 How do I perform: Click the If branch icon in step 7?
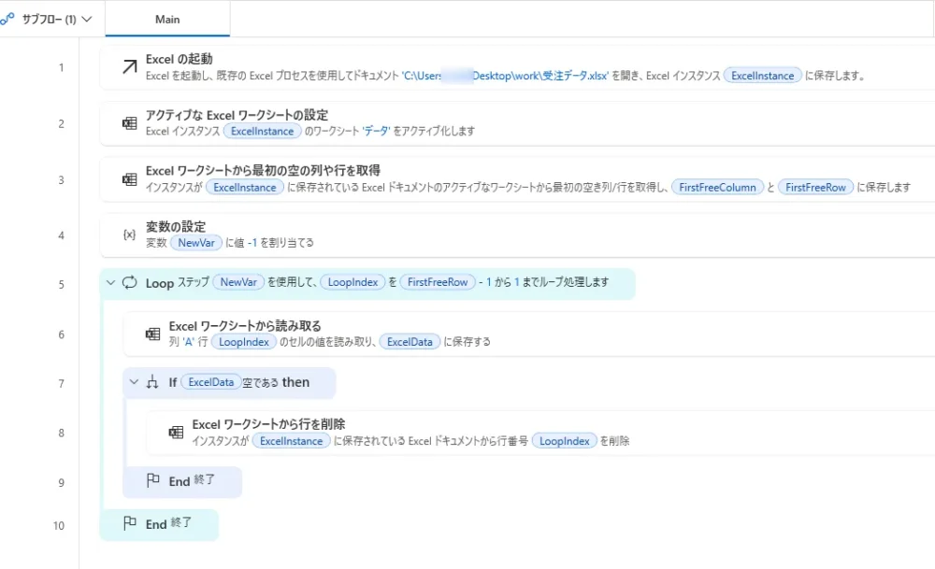[x=153, y=382]
